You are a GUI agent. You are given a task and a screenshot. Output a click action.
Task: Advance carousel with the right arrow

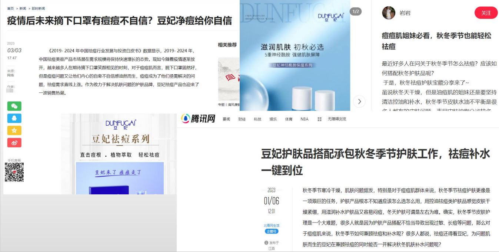(x=359, y=102)
